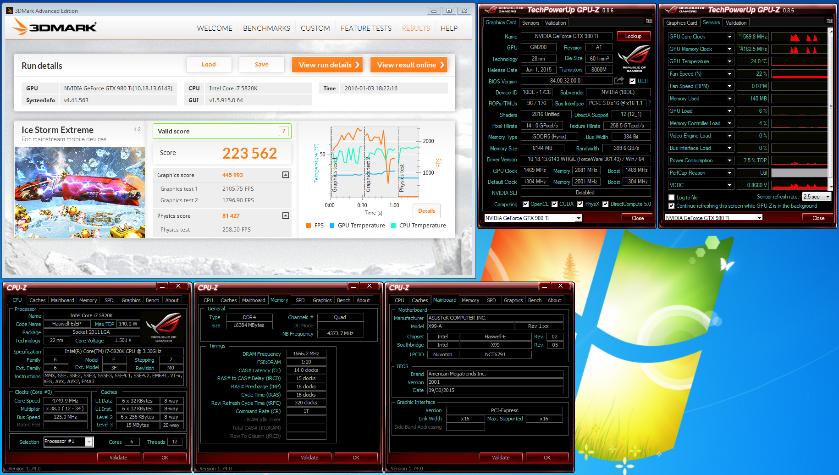The image size is (839, 475).
Task: Click the 3DMark Advanced Edition title bar icon
Action: tap(9, 11)
